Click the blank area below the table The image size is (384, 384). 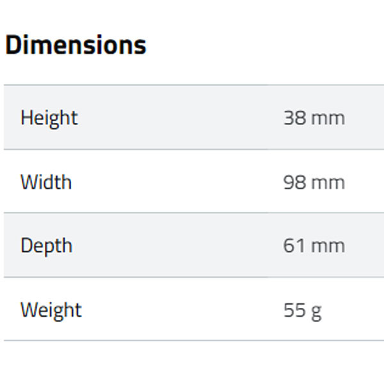click(x=192, y=364)
